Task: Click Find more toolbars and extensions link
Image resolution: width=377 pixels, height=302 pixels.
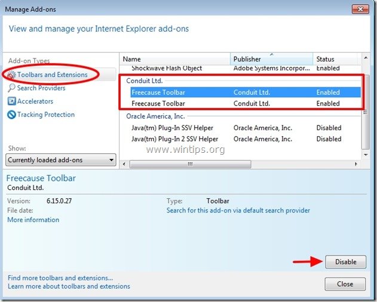Action: tap(60, 278)
